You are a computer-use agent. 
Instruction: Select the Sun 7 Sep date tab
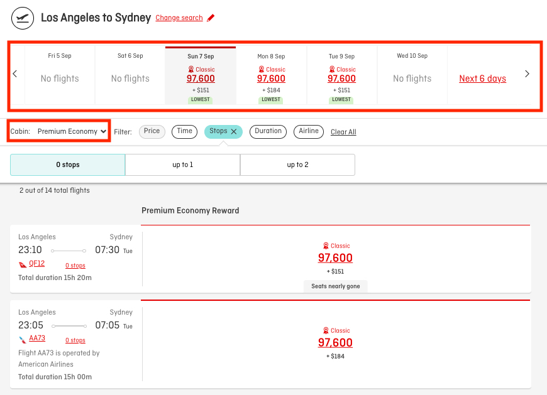tap(201, 75)
